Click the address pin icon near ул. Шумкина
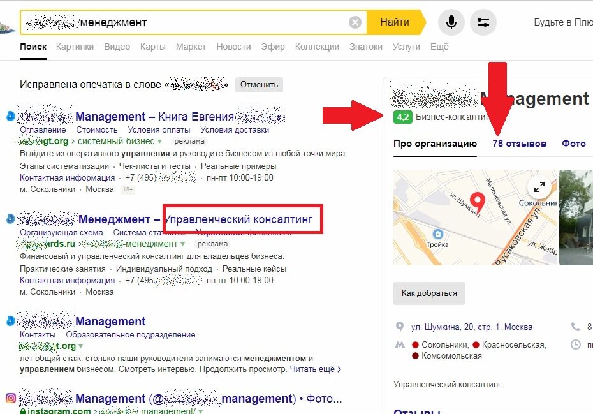This screenshot has width=593, height=414. click(x=399, y=327)
